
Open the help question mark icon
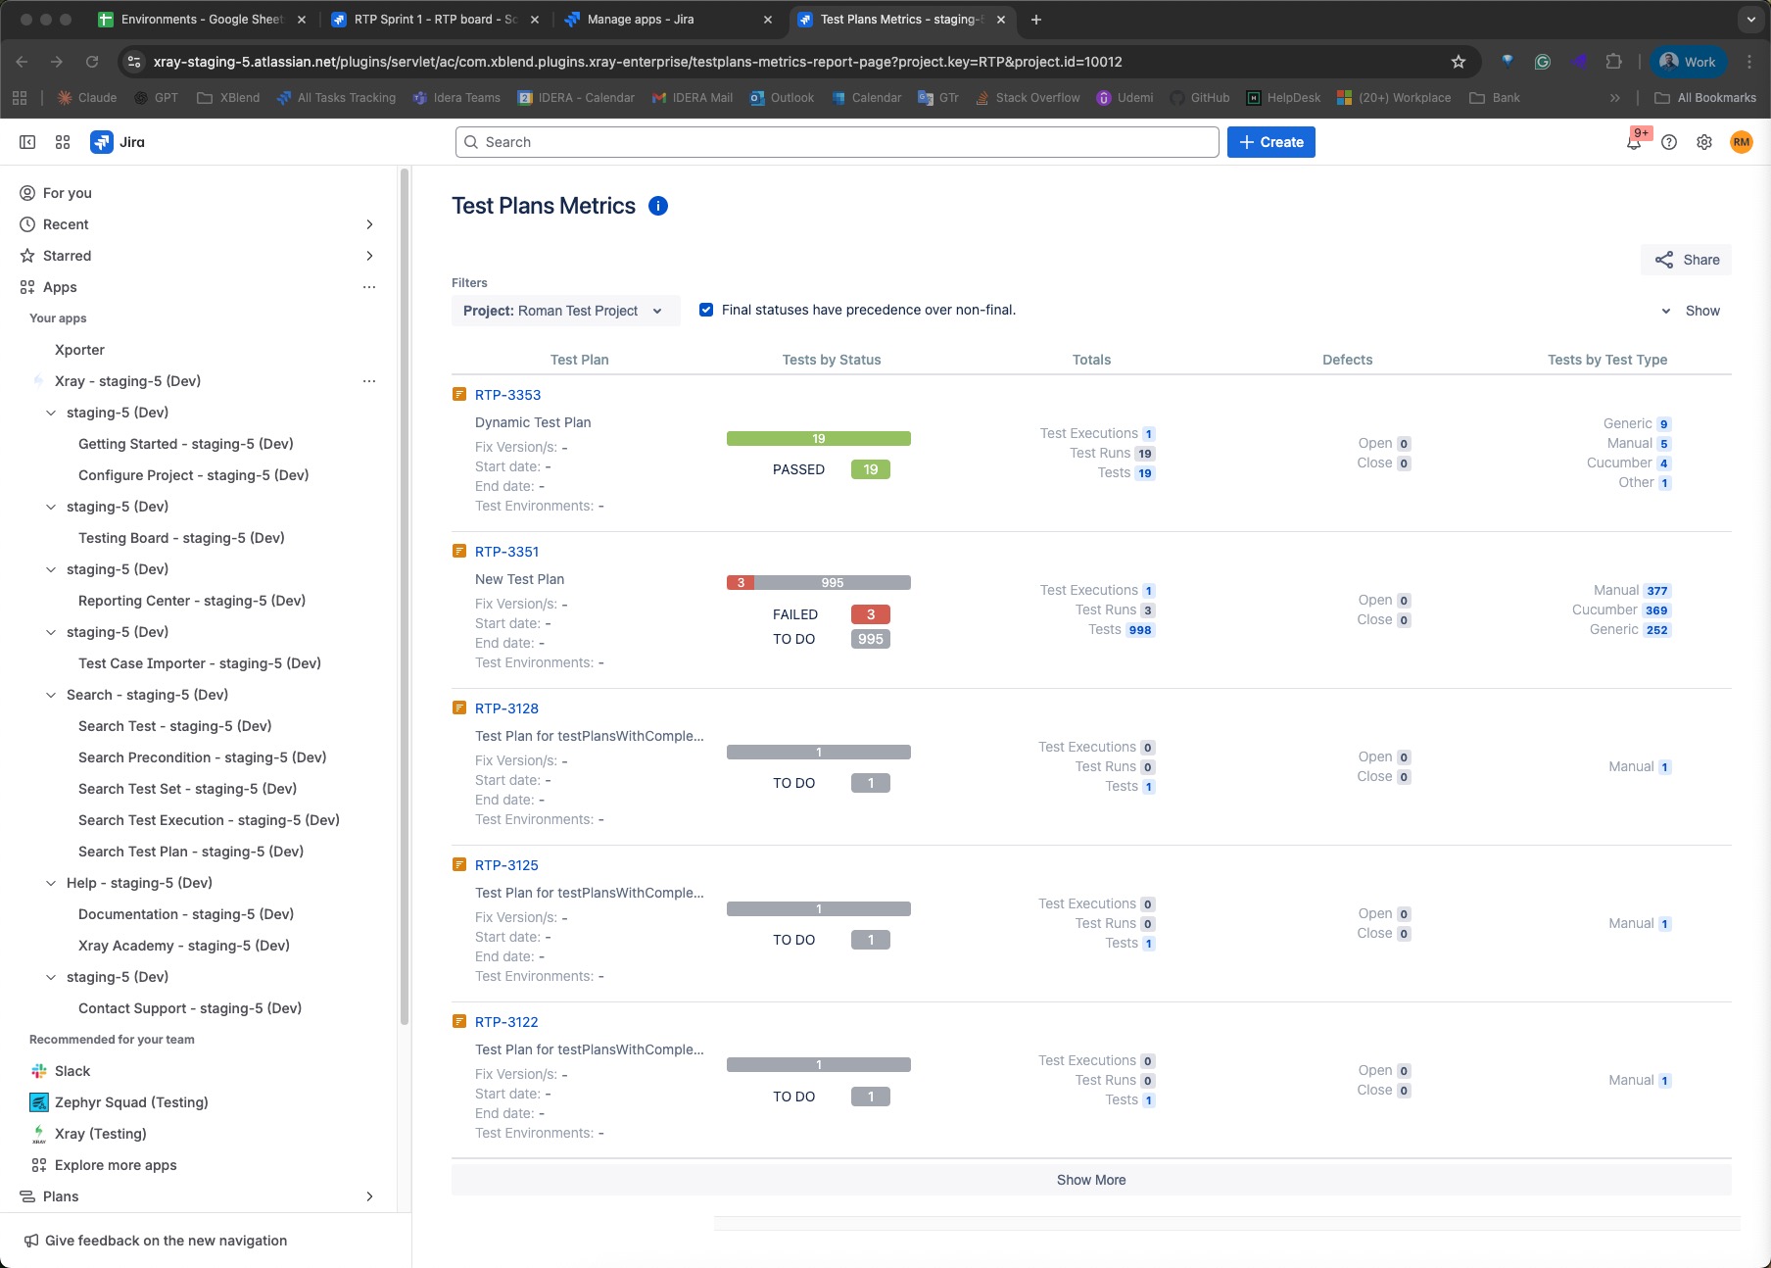(1669, 142)
